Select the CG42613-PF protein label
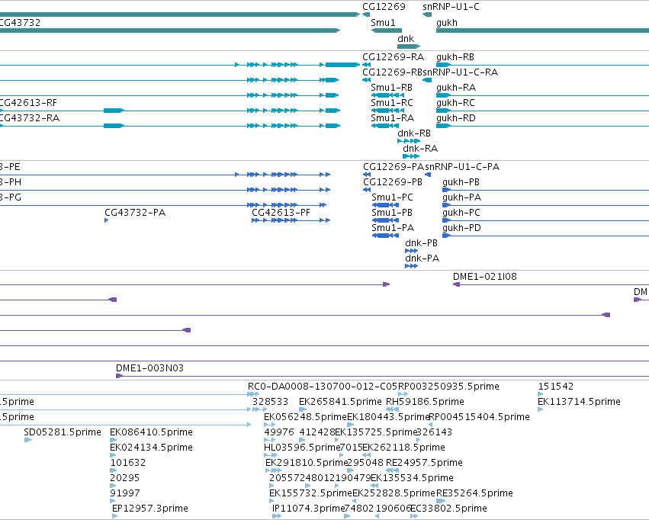The image size is (649, 520). [x=281, y=213]
